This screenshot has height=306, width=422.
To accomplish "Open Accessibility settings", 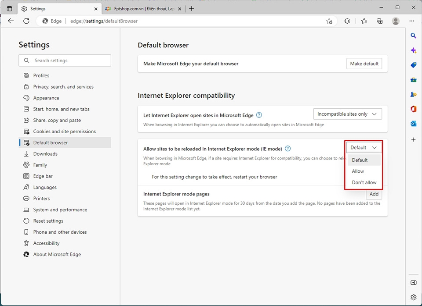I will pyautogui.click(x=65, y=243).
